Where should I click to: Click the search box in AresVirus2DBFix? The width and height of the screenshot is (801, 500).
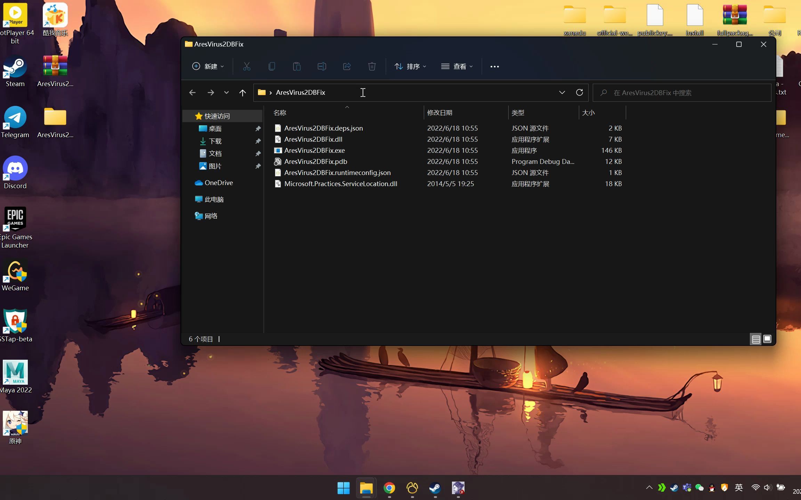pos(681,93)
